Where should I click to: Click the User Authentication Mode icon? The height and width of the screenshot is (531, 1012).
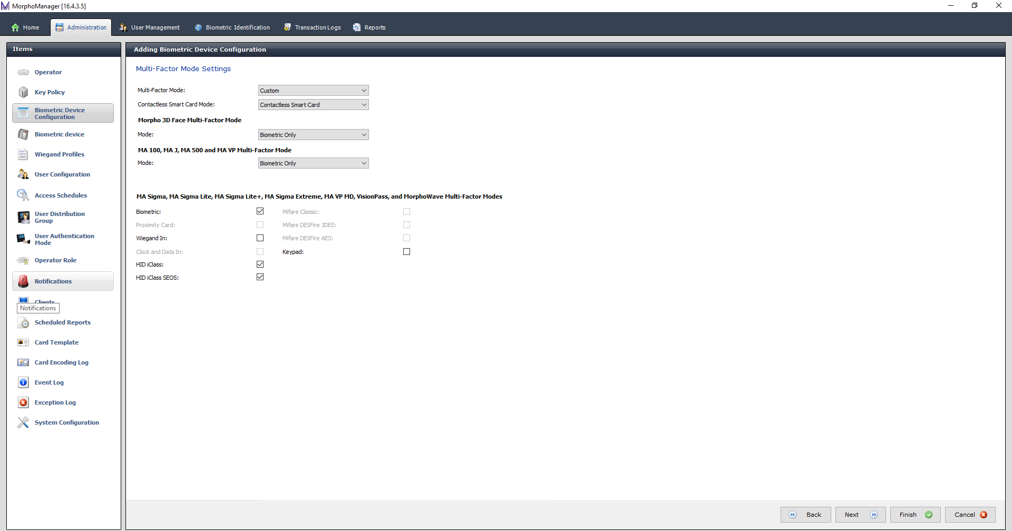[23, 239]
